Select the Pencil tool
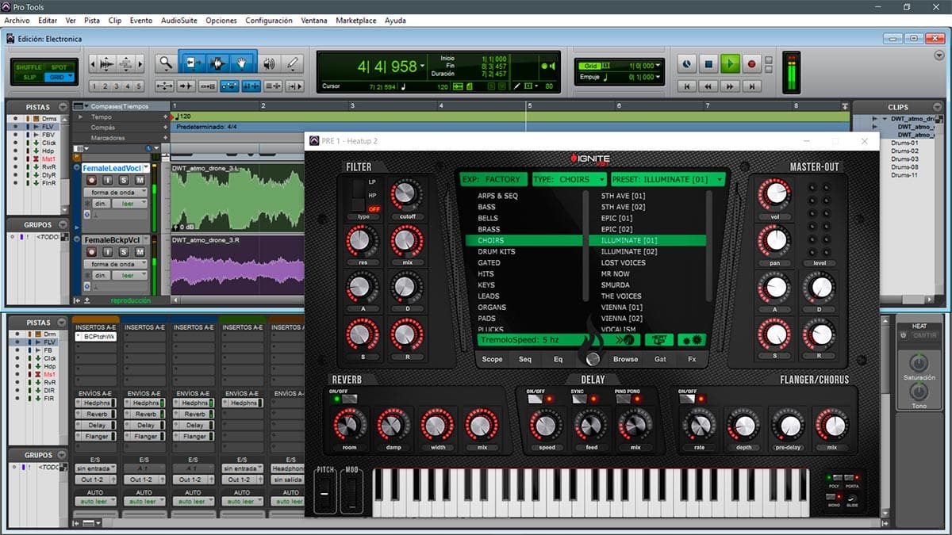The height and width of the screenshot is (535, 952). (x=293, y=63)
